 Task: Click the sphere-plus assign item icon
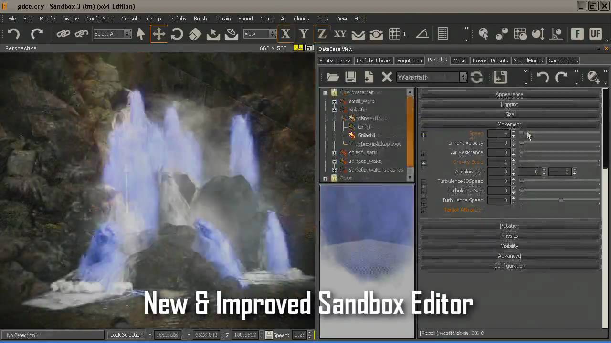point(593,77)
